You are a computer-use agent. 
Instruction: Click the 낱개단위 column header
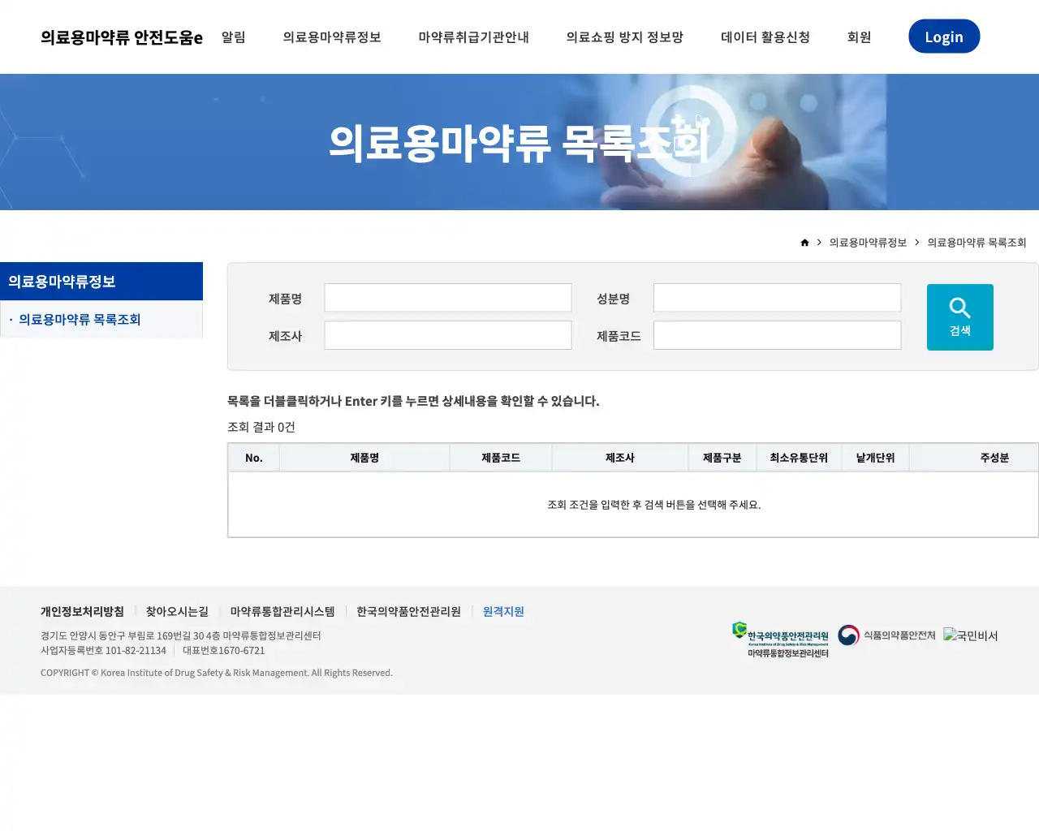click(x=875, y=458)
